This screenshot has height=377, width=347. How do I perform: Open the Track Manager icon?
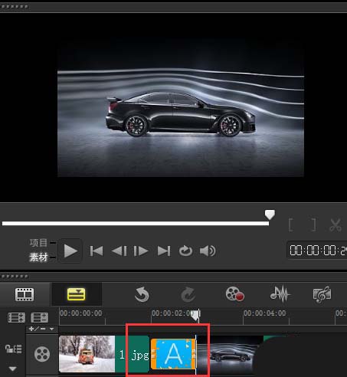point(39,317)
